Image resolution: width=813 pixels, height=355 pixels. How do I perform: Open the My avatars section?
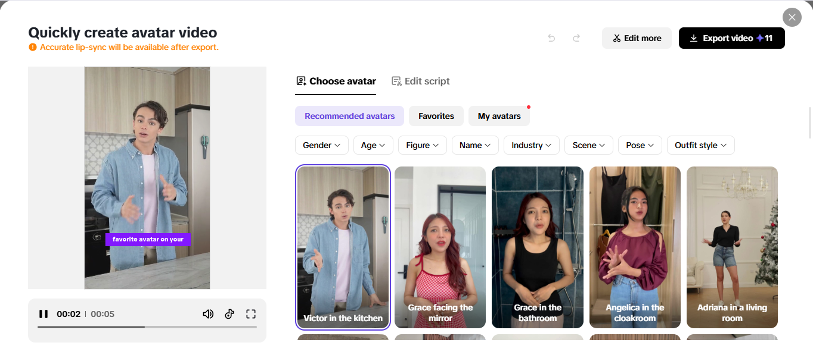coord(499,116)
